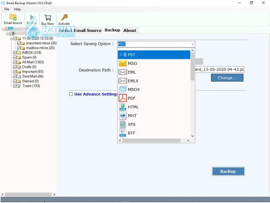This screenshot has width=270, height=203.
Task: Select MSG envelope icon in list
Action: (122, 63)
